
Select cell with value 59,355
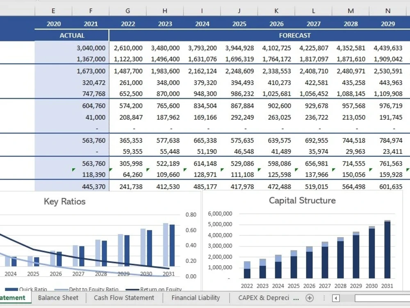click(128, 151)
